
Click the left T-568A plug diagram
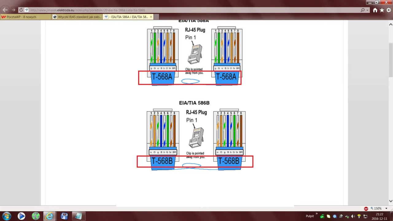pos(162,56)
